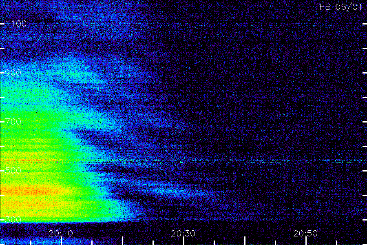This screenshot has width=367, height=245.
Task: Click the 1100 frequency axis label
Action: [x=16, y=24]
